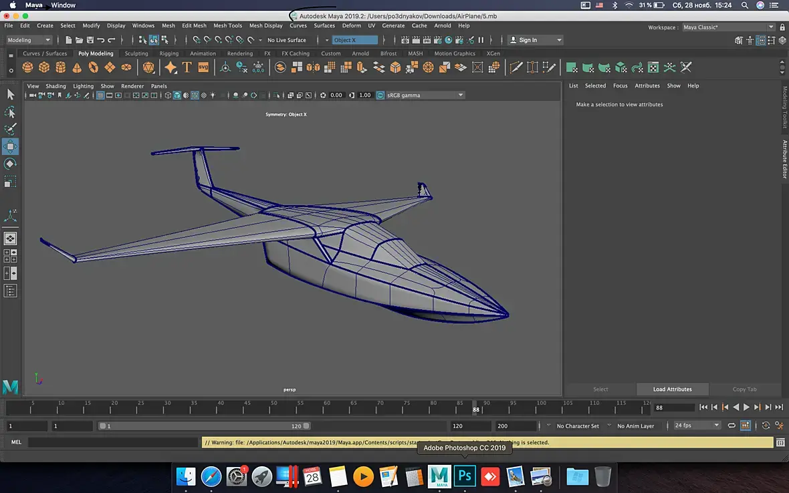Screen dimensions: 789x493
Task: Open the Modeling menu set dropdown
Action: click(29, 39)
